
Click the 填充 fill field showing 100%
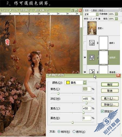click(x=111, y=19)
